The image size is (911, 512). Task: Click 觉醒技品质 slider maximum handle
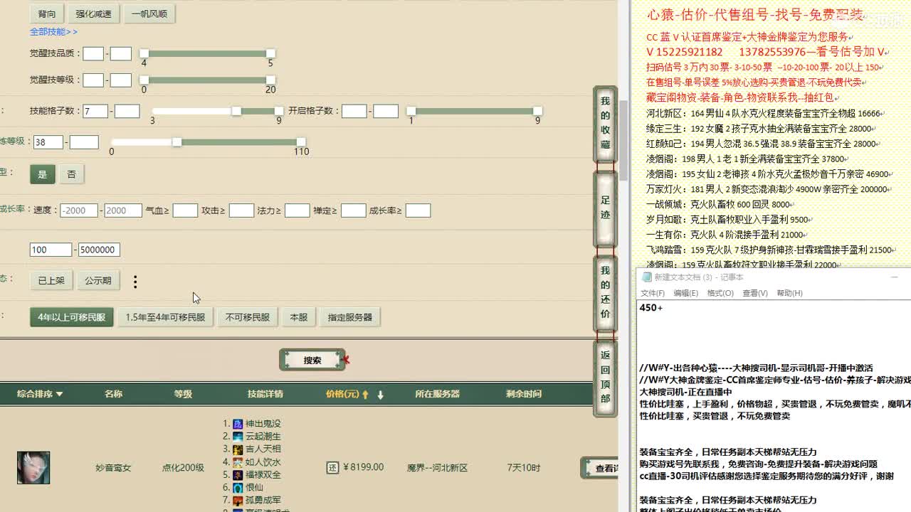coord(270,53)
